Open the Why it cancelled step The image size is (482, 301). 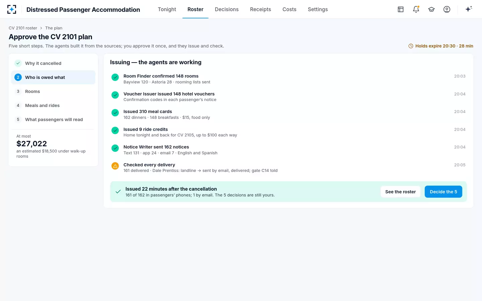(53, 63)
